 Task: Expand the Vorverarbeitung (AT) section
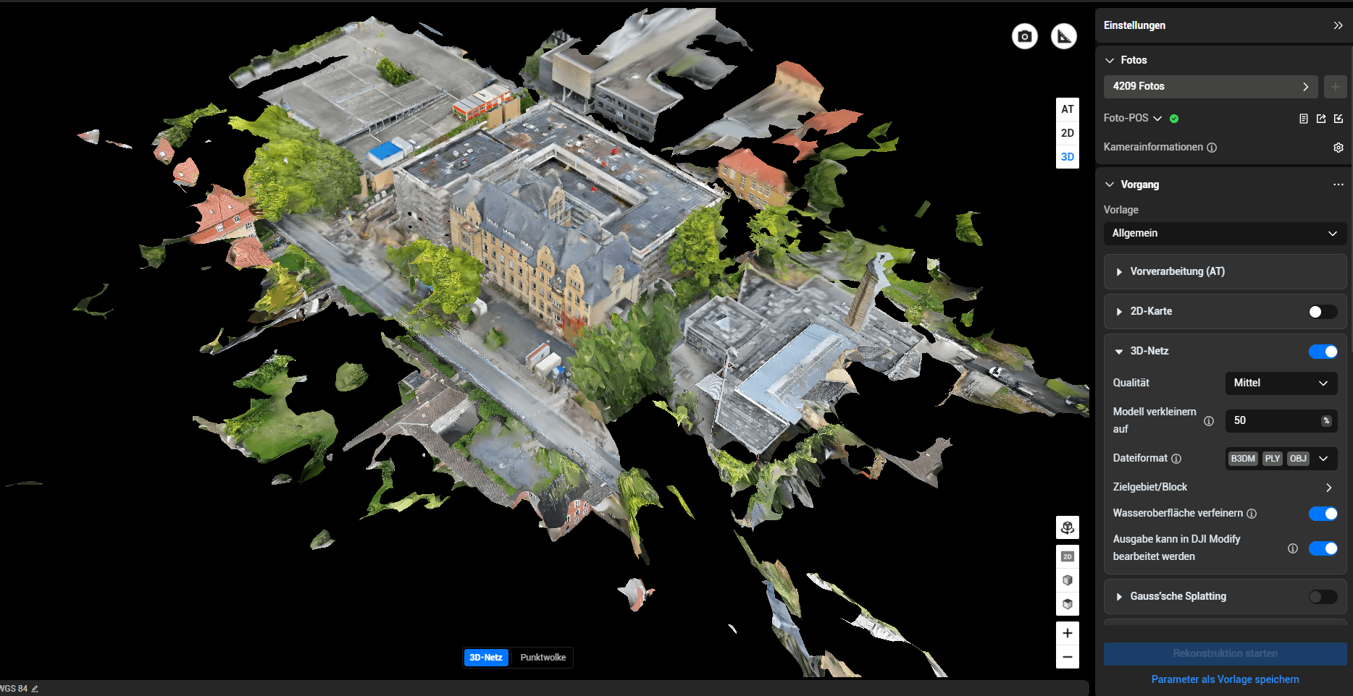pyautogui.click(x=1225, y=272)
